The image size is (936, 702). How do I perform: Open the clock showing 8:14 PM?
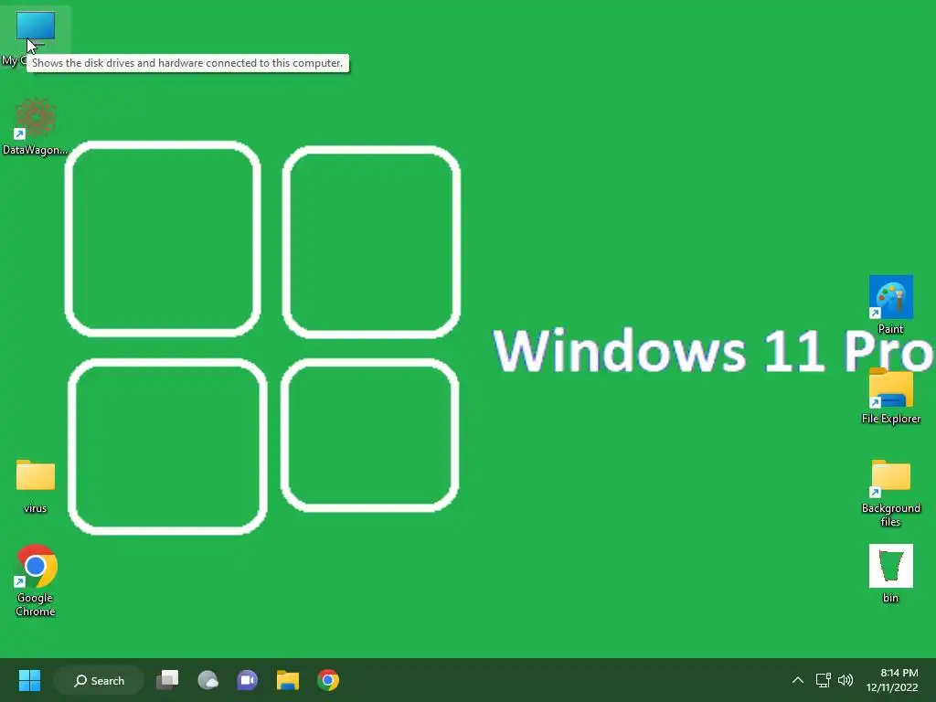click(892, 680)
